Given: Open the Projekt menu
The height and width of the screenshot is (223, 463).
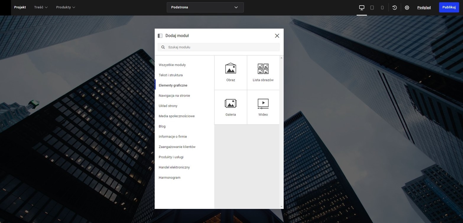Looking at the screenshot, I should pyautogui.click(x=20, y=7).
